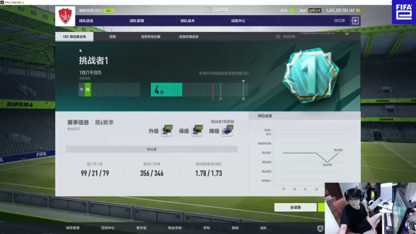
Task: Click the green status dot in the top bar
Action: tap(293, 10)
